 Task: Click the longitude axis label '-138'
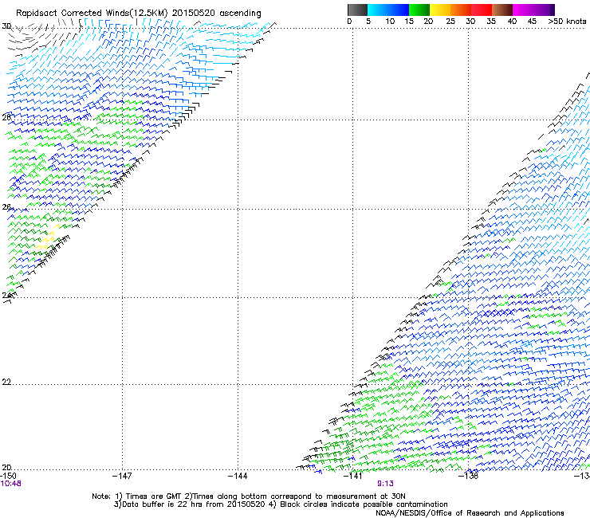coord(469,476)
